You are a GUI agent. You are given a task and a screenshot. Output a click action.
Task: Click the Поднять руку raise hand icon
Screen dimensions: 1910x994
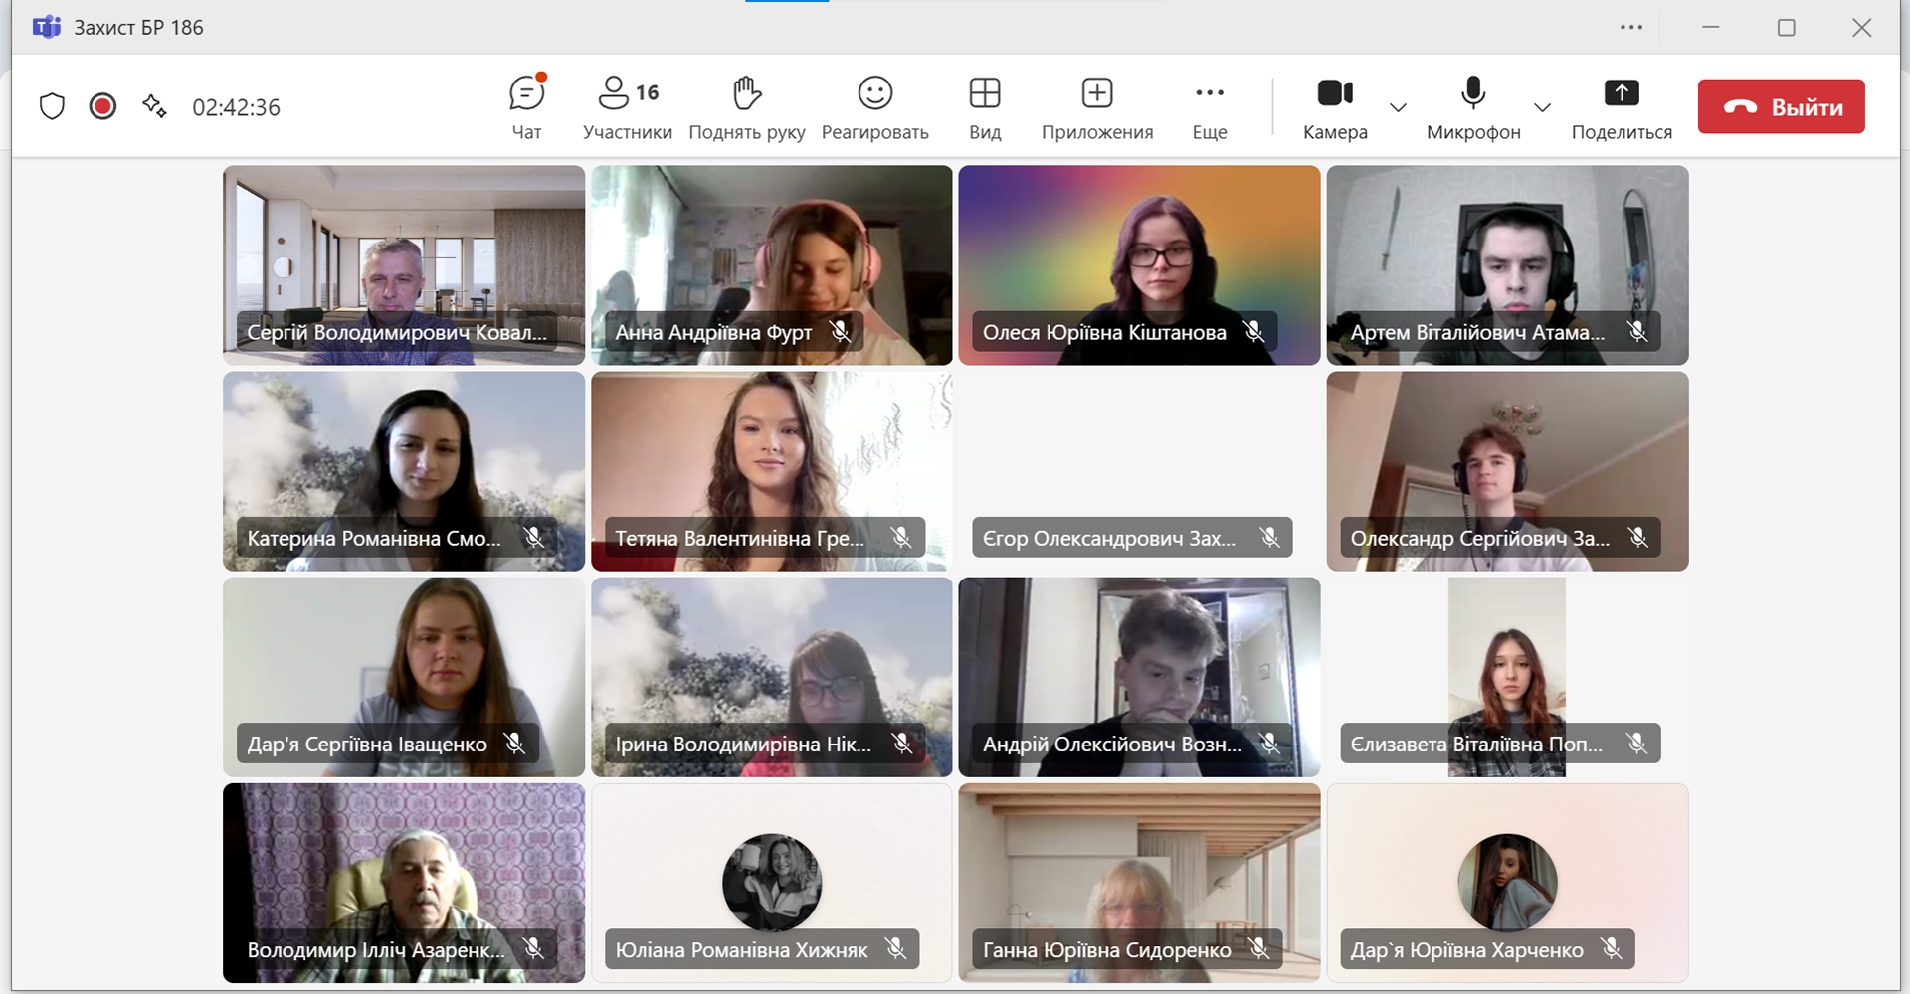tap(746, 93)
